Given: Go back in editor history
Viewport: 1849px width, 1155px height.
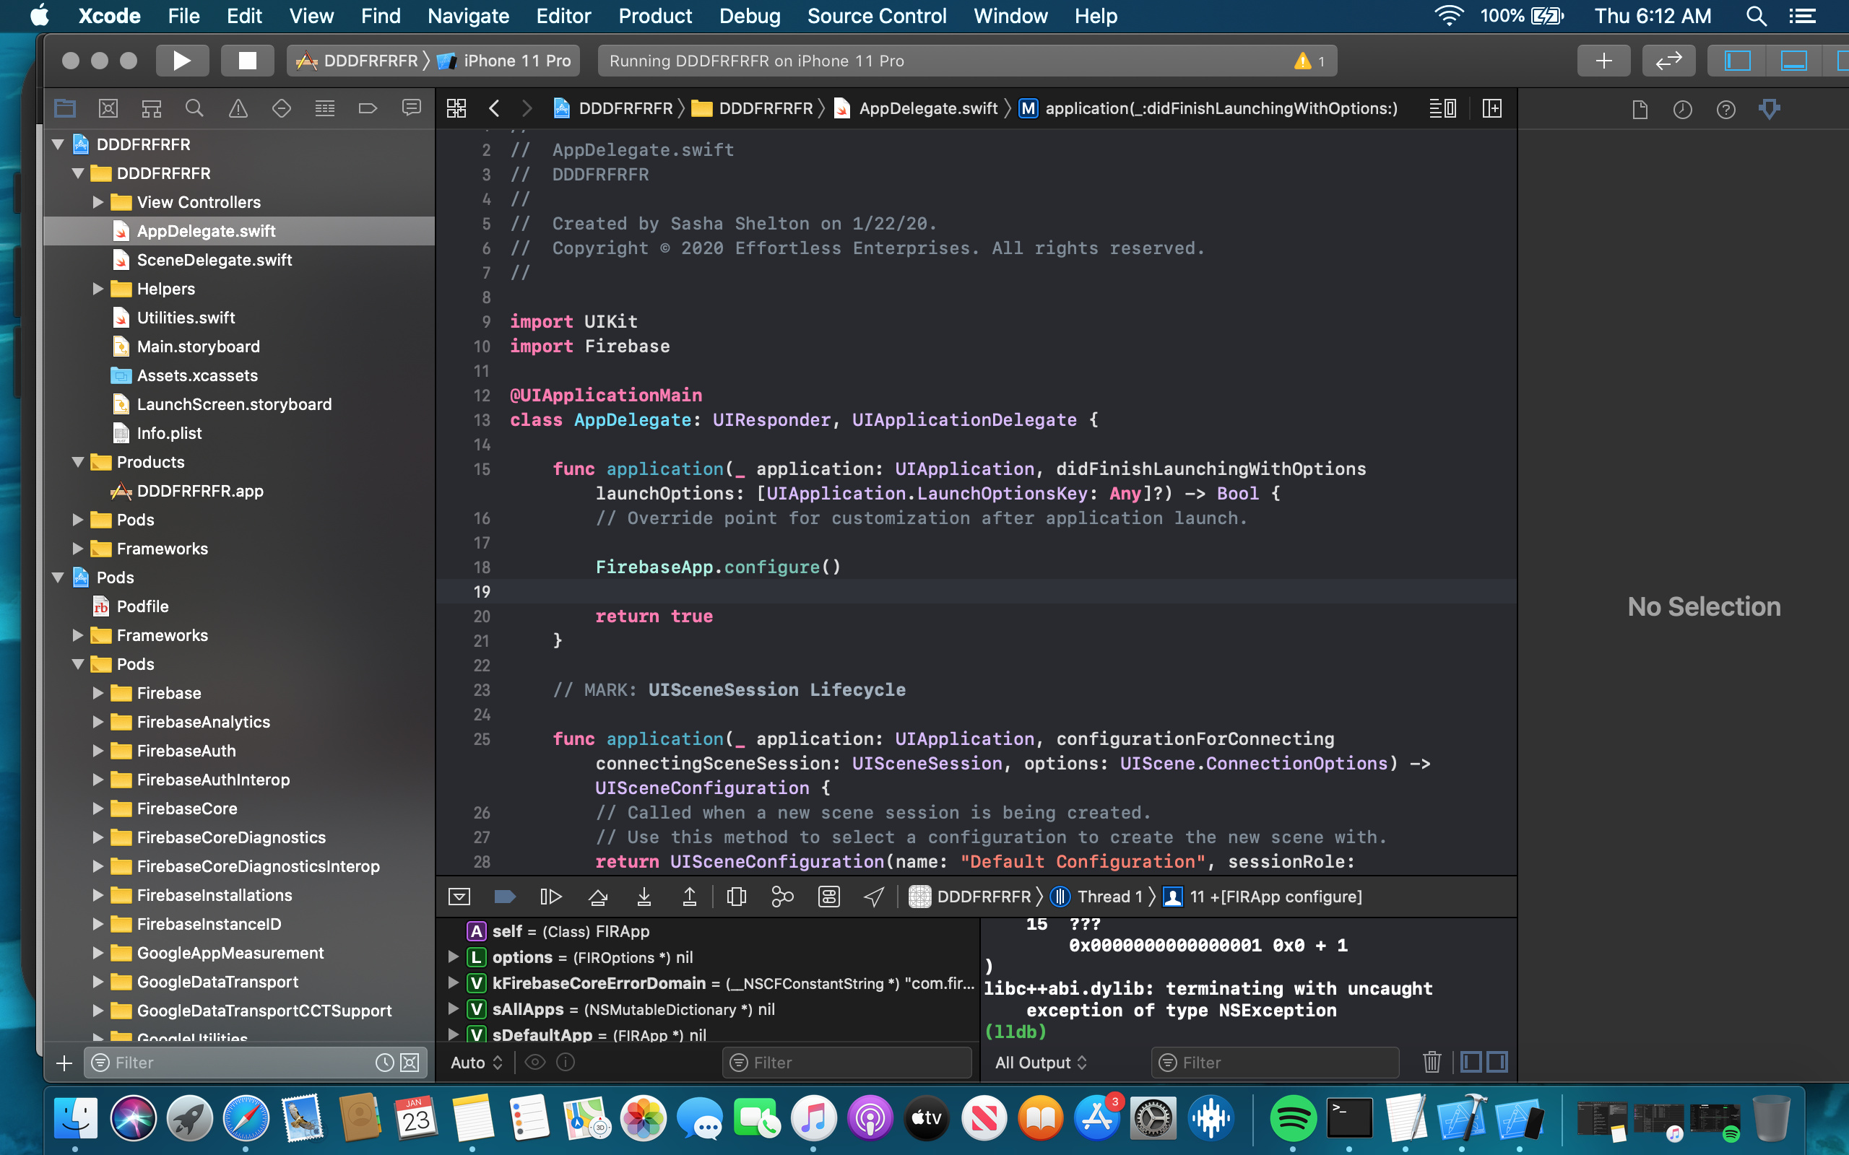Looking at the screenshot, I should pyautogui.click(x=494, y=108).
